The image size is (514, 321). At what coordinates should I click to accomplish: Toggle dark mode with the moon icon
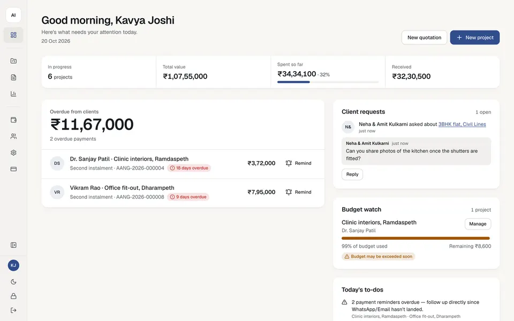pyautogui.click(x=13, y=282)
